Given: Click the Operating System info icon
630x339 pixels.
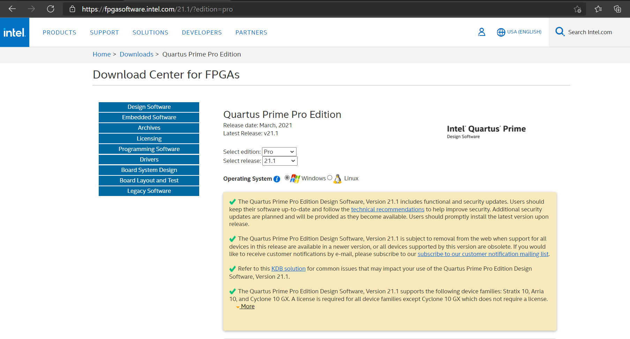Looking at the screenshot, I should point(277,179).
